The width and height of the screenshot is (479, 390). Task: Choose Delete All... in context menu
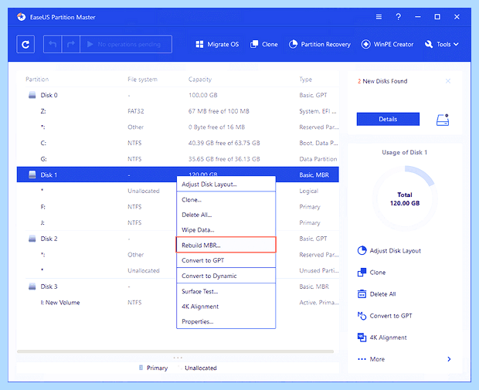tap(226, 215)
